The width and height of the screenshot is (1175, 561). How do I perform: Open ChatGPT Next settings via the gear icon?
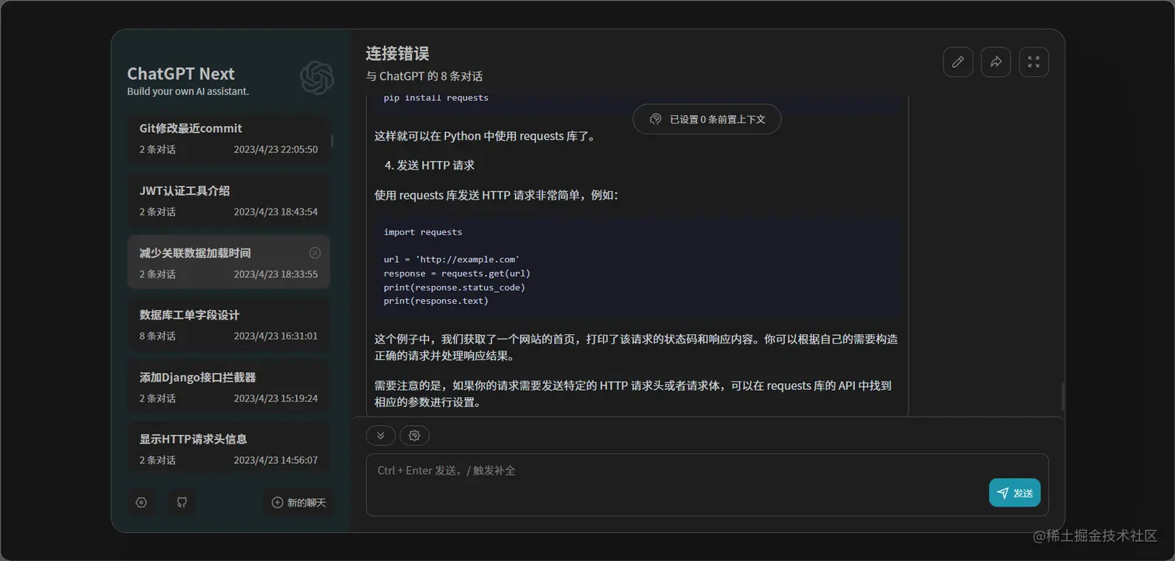(141, 502)
